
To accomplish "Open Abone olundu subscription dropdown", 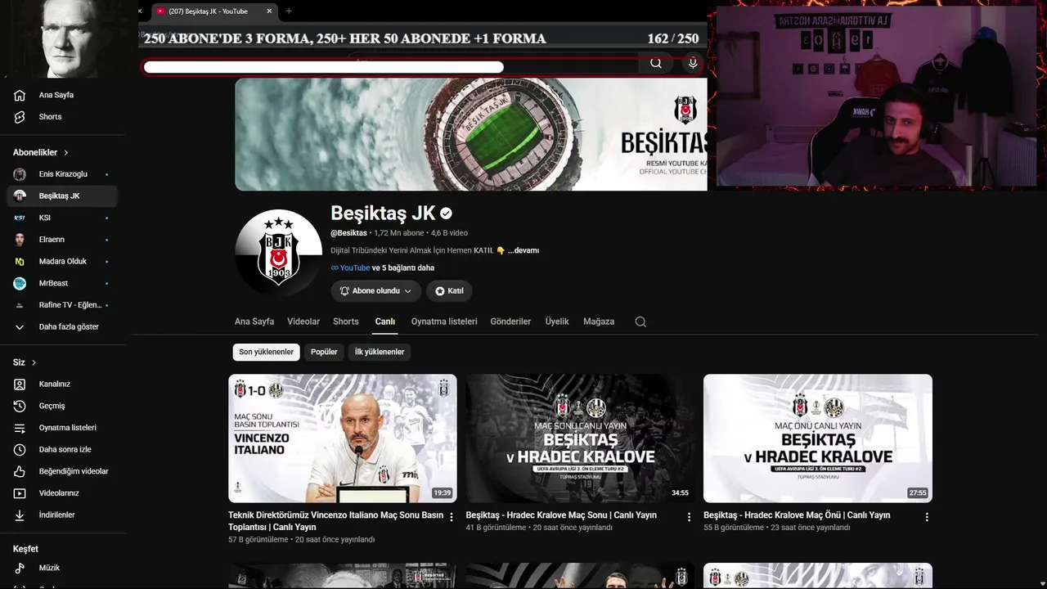I will (x=376, y=291).
